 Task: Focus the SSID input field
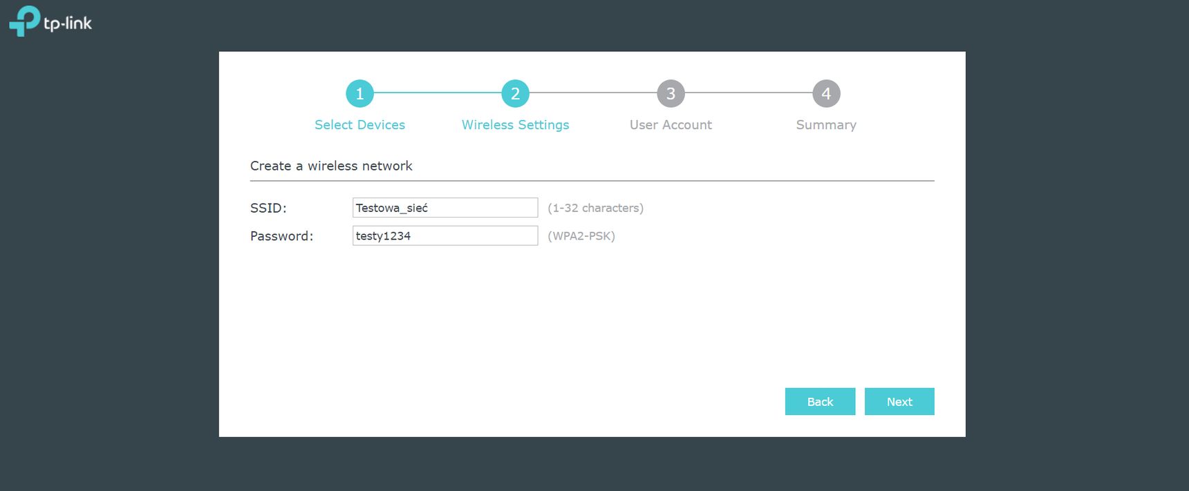pyautogui.click(x=445, y=208)
